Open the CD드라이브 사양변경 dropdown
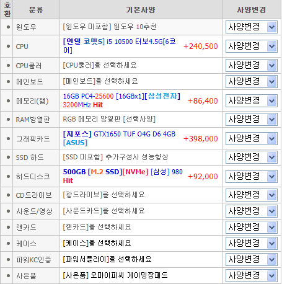282x284 pixels. (251, 195)
